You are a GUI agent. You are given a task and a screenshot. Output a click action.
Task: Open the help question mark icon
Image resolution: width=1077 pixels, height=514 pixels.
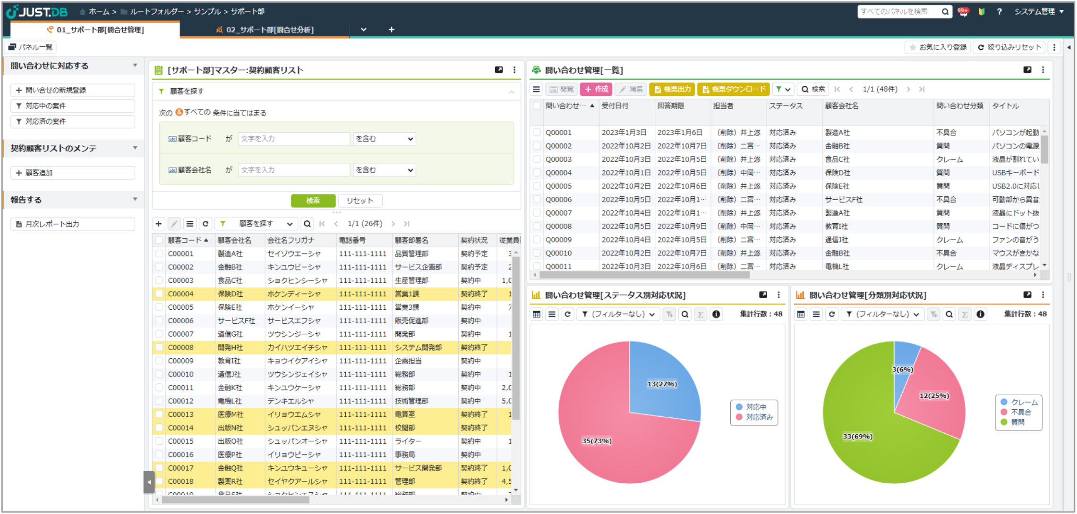pos(999,12)
